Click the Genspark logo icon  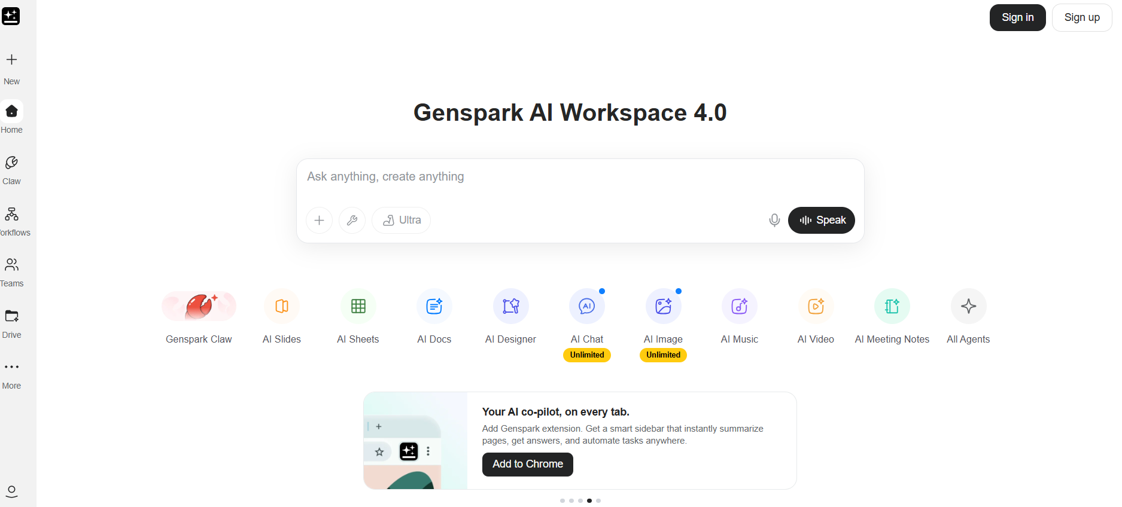(x=11, y=16)
